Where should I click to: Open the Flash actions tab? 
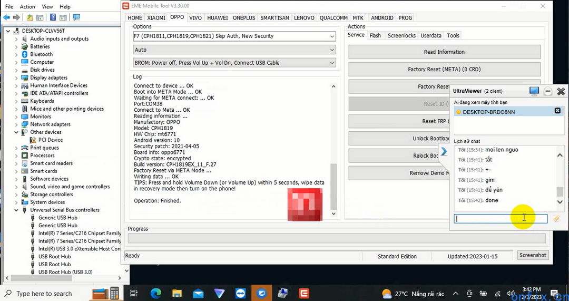click(375, 36)
